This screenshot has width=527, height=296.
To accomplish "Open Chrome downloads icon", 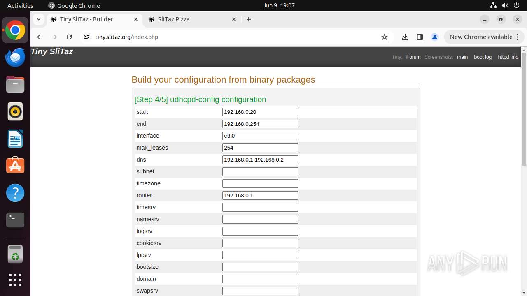I will pos(405,37).
